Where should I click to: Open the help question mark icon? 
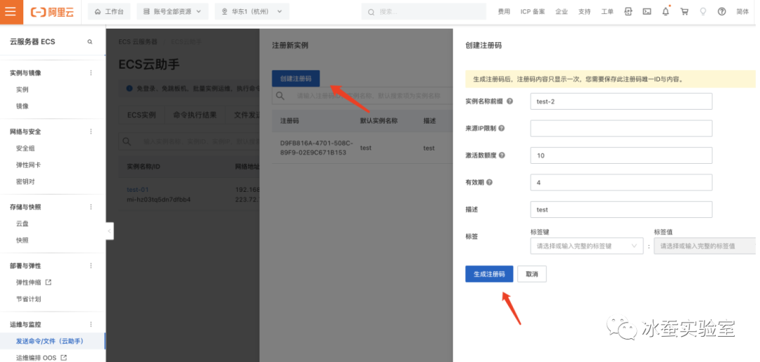click(x=722, y=12)
